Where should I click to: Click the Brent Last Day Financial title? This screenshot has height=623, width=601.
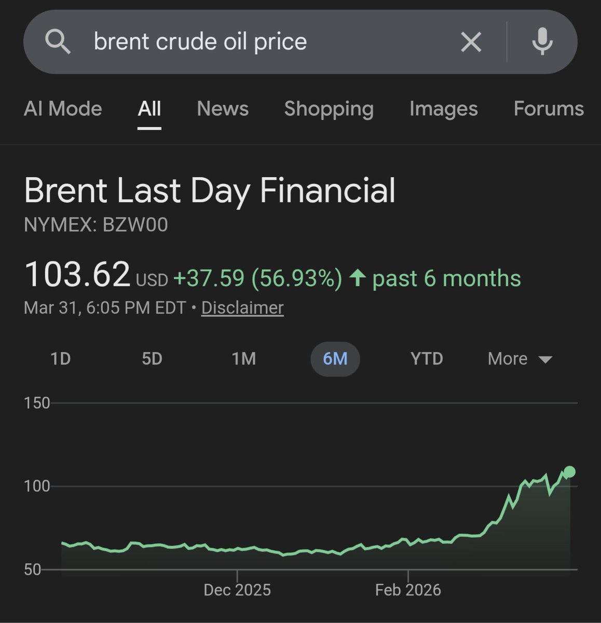210,190
